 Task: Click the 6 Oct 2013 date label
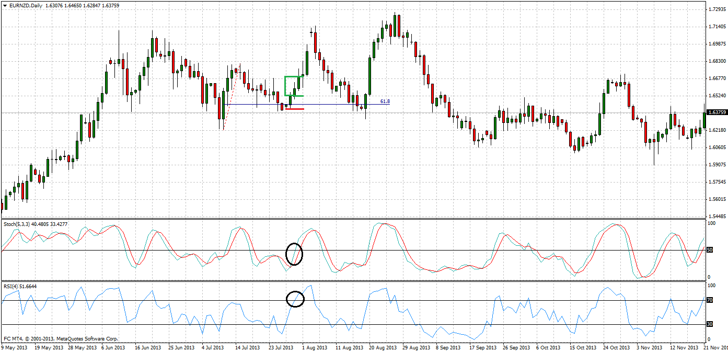[548, 347]
